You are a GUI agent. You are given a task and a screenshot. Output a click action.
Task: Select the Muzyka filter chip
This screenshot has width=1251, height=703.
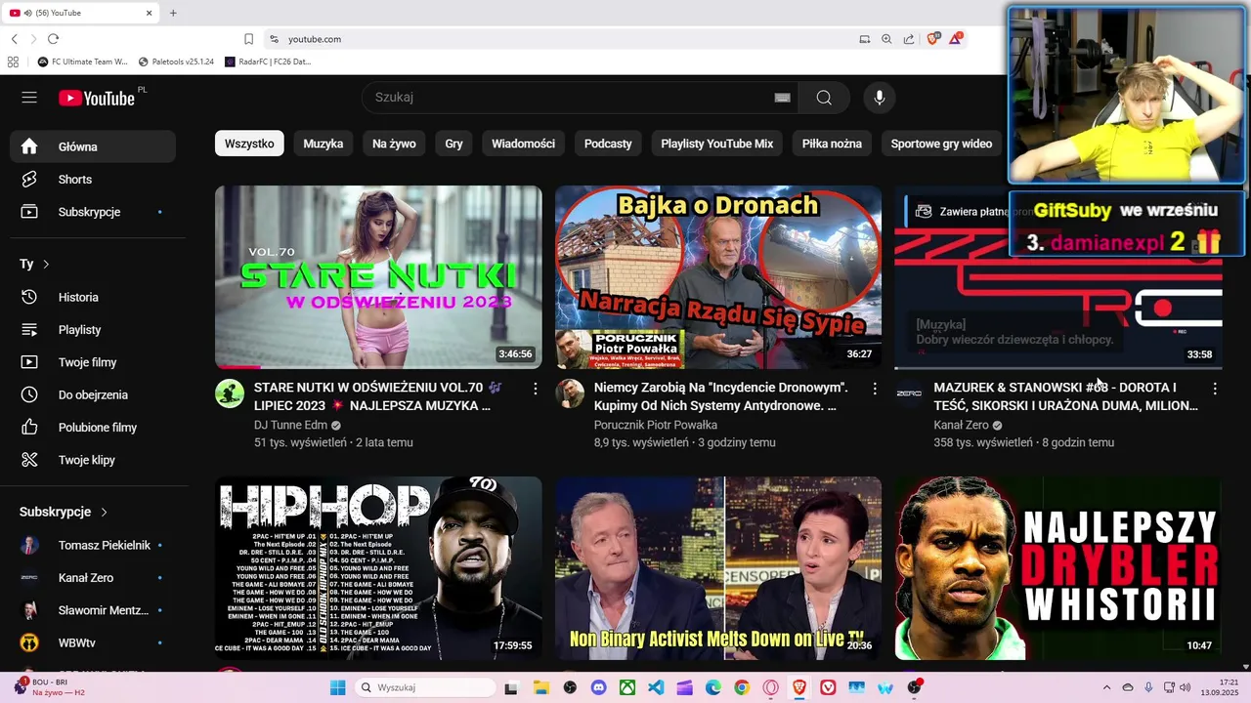coord(324,144)
